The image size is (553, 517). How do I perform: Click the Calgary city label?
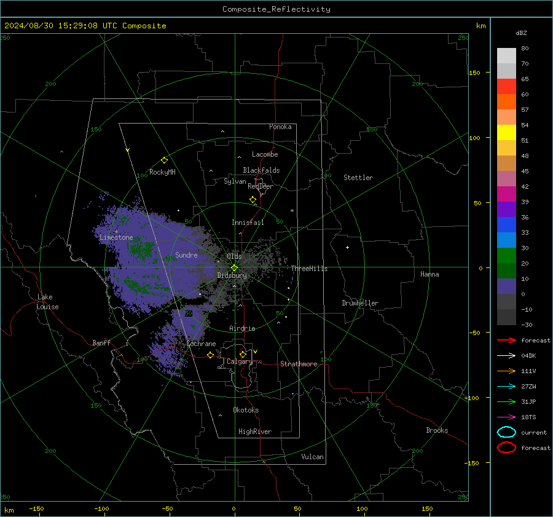pos(240,361)
